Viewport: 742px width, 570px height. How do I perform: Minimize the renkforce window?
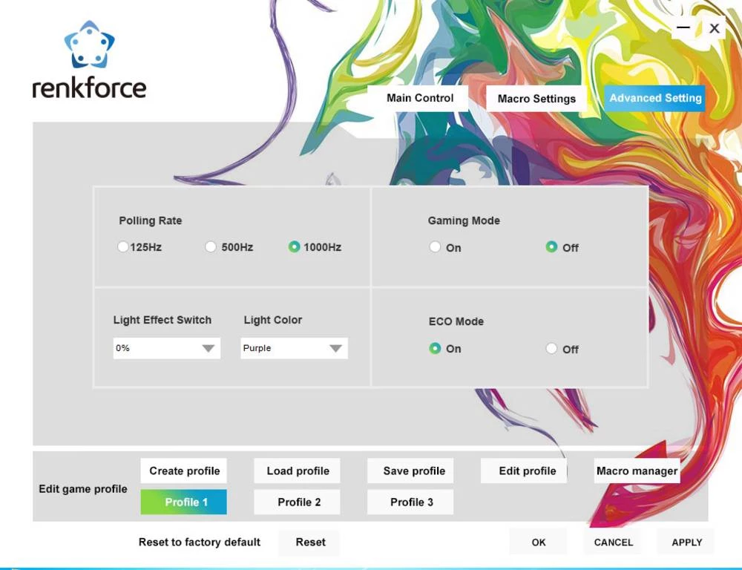pos(683,28)
